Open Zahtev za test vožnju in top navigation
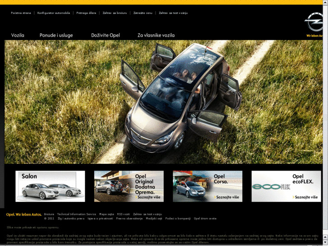 click(173, 13)
